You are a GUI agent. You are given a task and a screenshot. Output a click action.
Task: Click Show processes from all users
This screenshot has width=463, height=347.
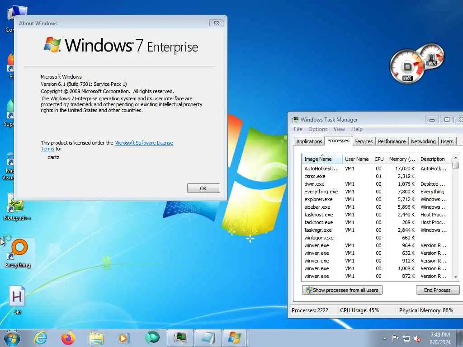click(x=342, y=290)
